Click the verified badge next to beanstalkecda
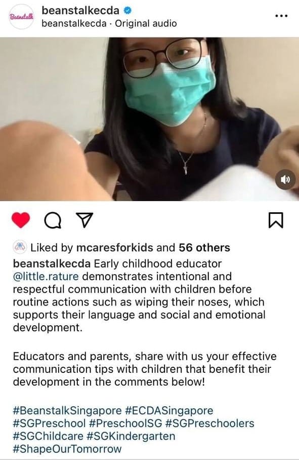The image size is (299, 460). [127, 11]
